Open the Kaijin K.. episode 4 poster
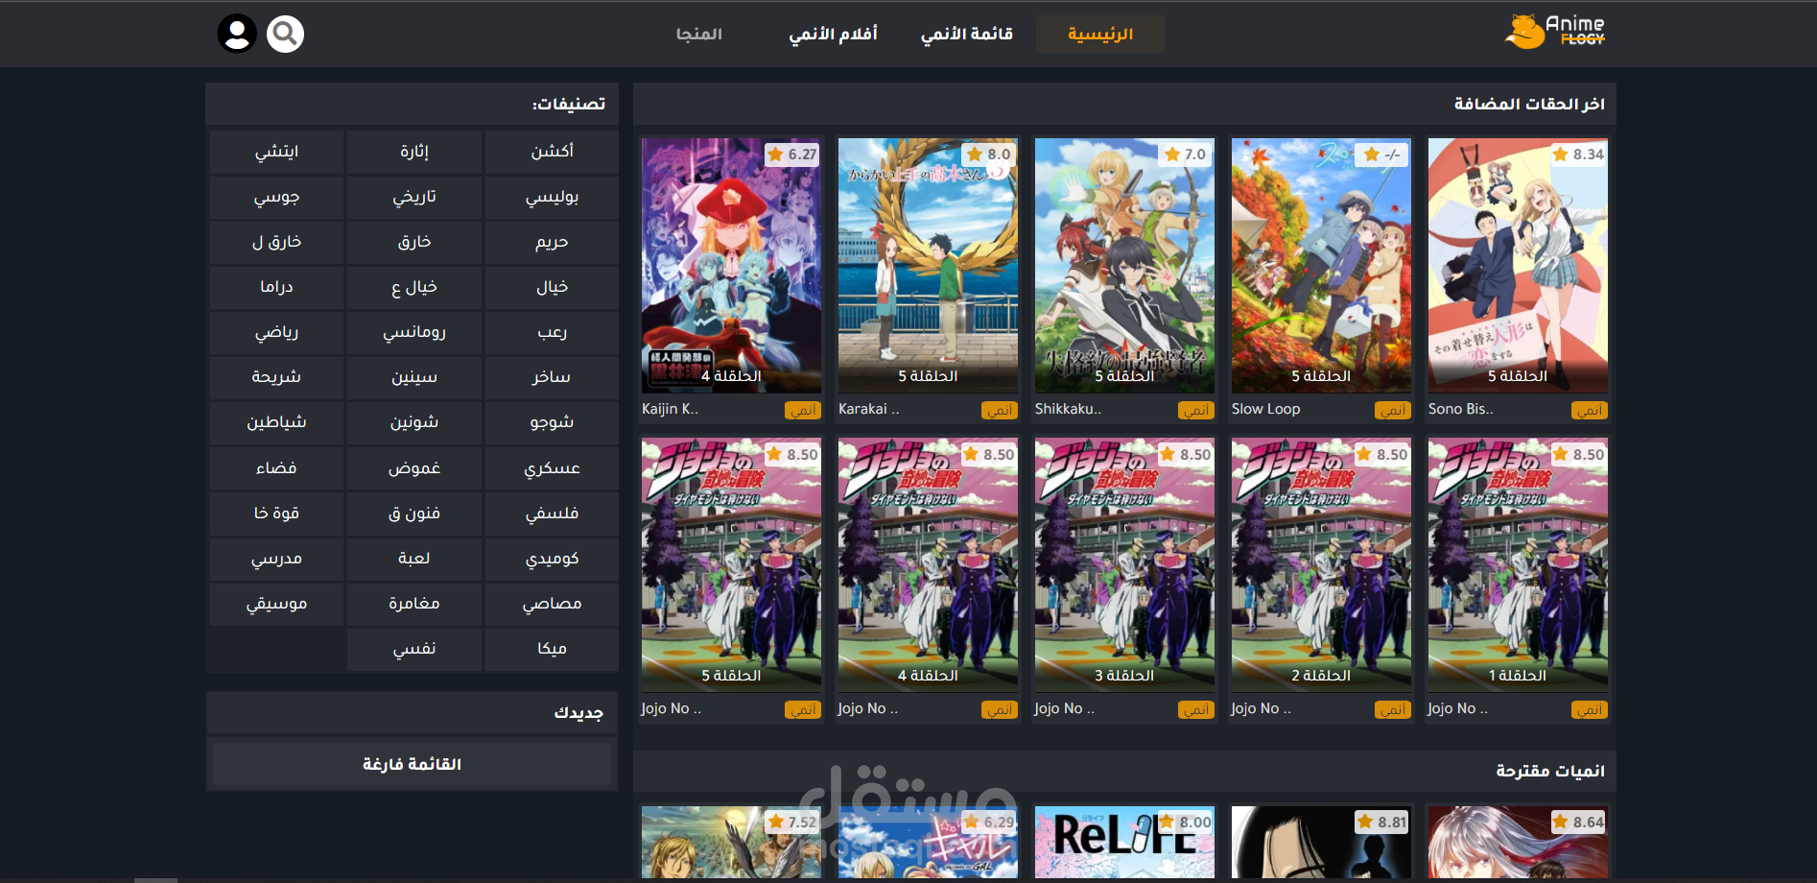This screenshot has width=1817, height=883. (731, 266)
